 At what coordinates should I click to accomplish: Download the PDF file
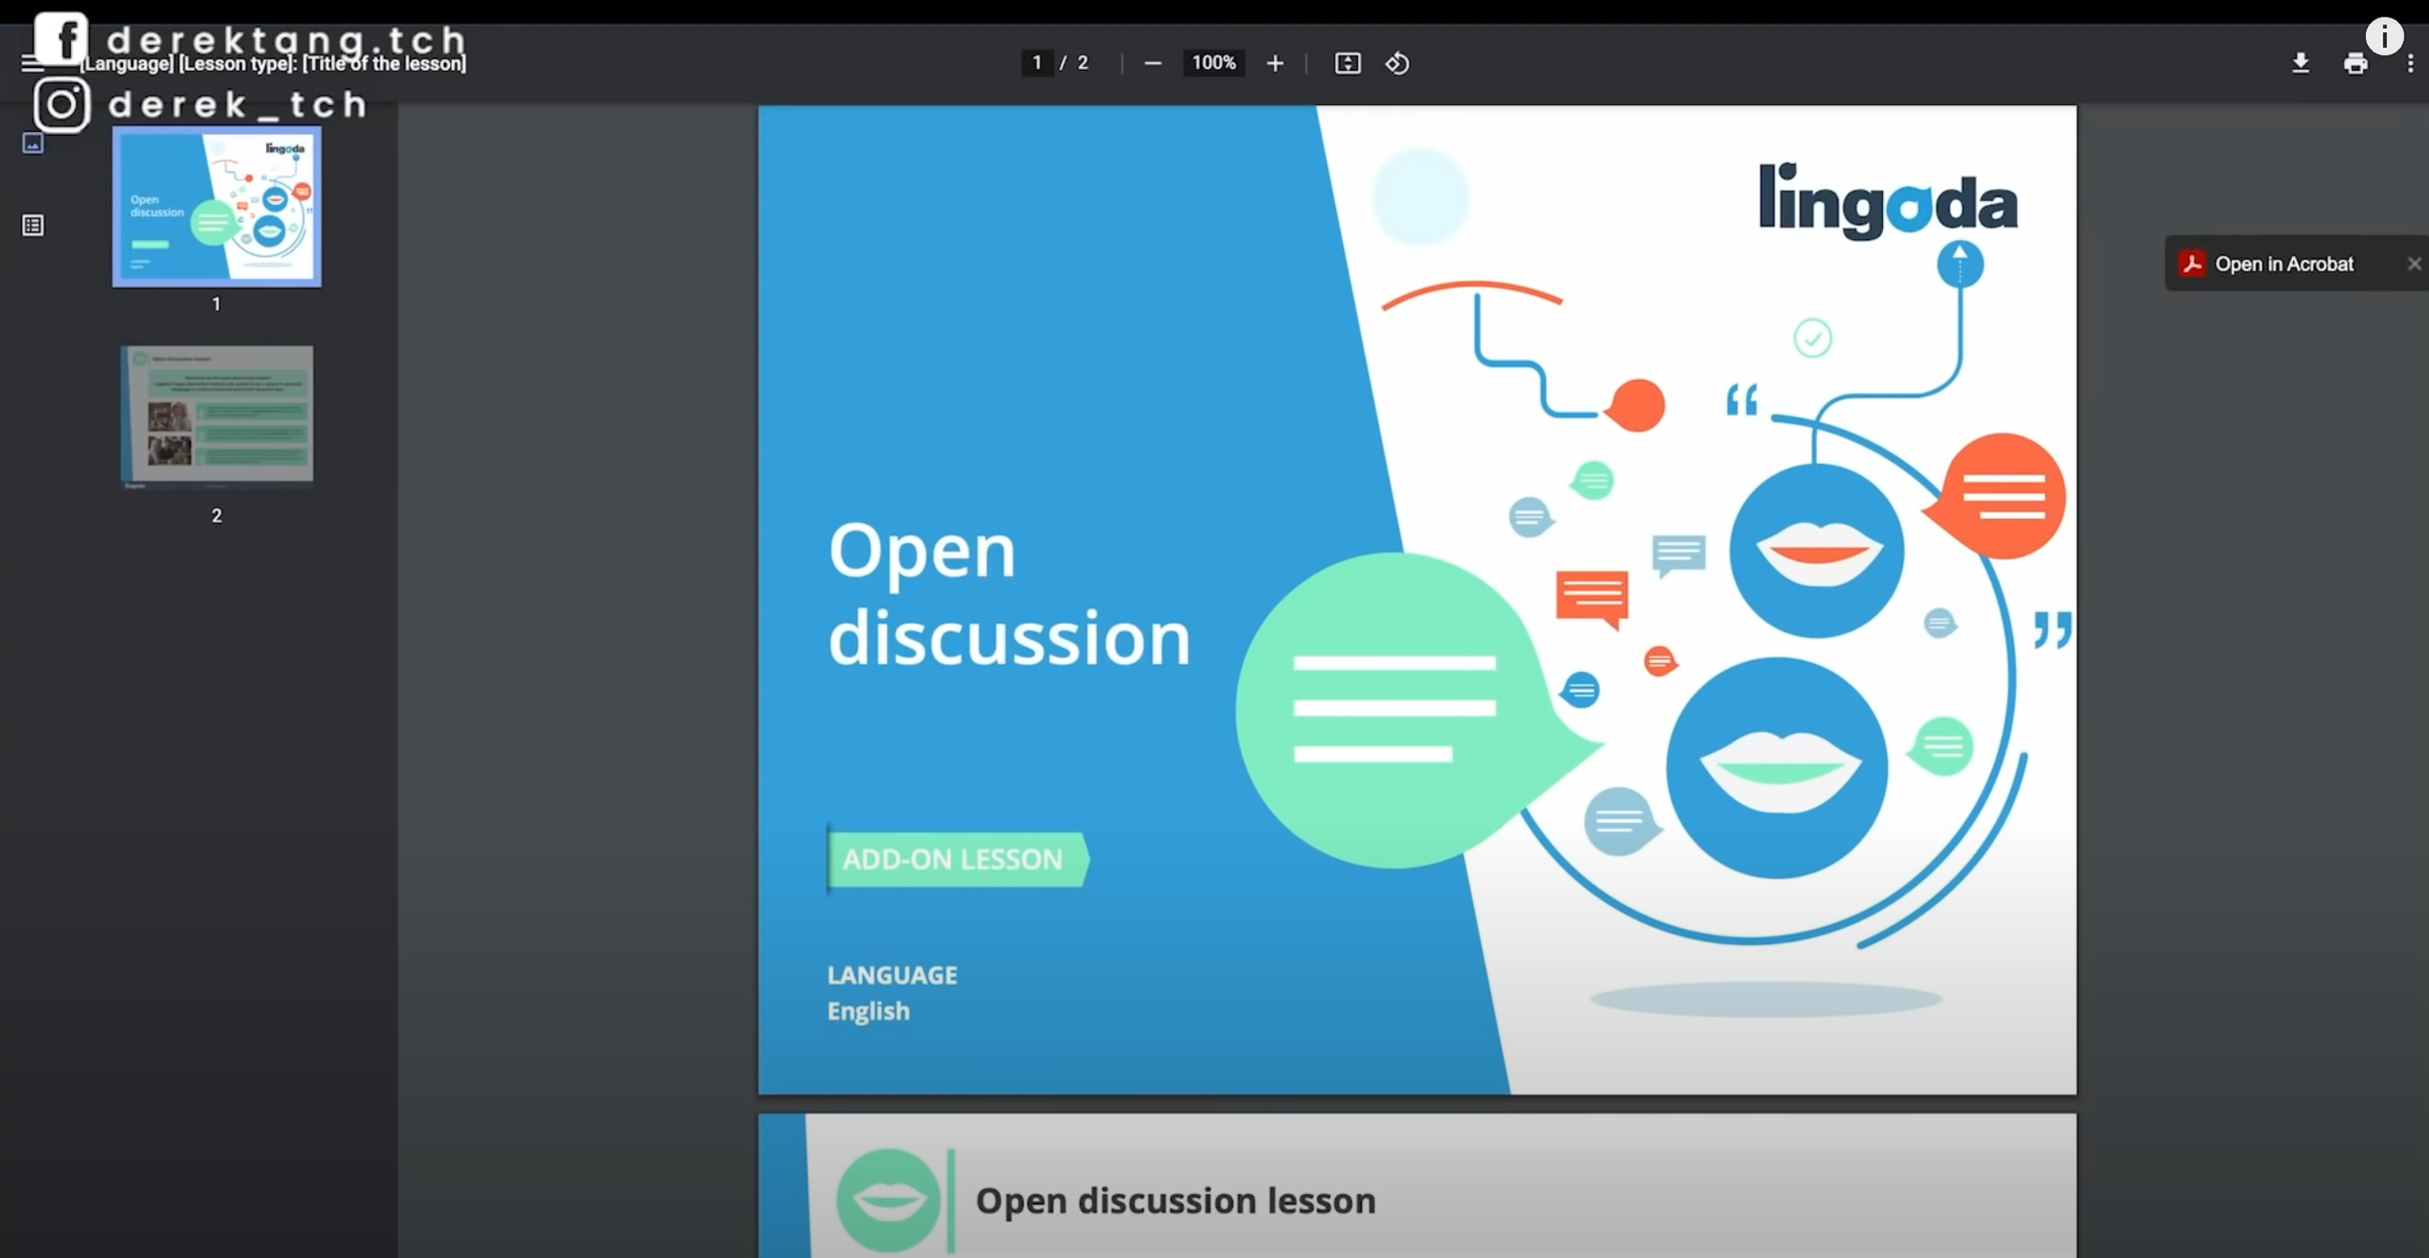click(2300, 63)
